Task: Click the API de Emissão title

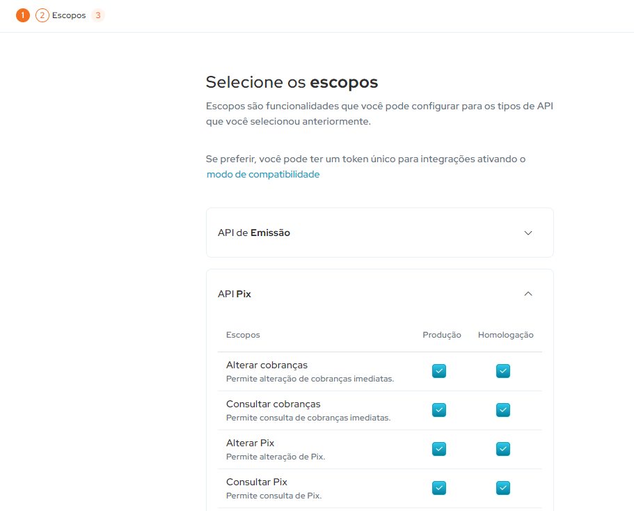Action: coord(254,233)
